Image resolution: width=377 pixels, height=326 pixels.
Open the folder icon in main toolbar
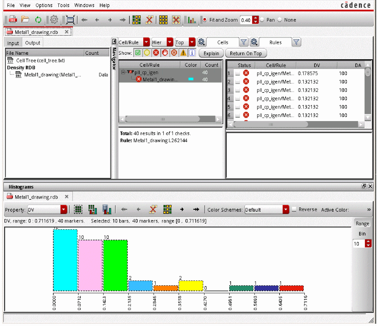[x=25, y=20]
